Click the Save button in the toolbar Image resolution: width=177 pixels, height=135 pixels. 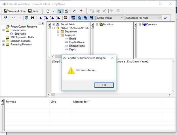pyautogui.click(x=33, y=11)
